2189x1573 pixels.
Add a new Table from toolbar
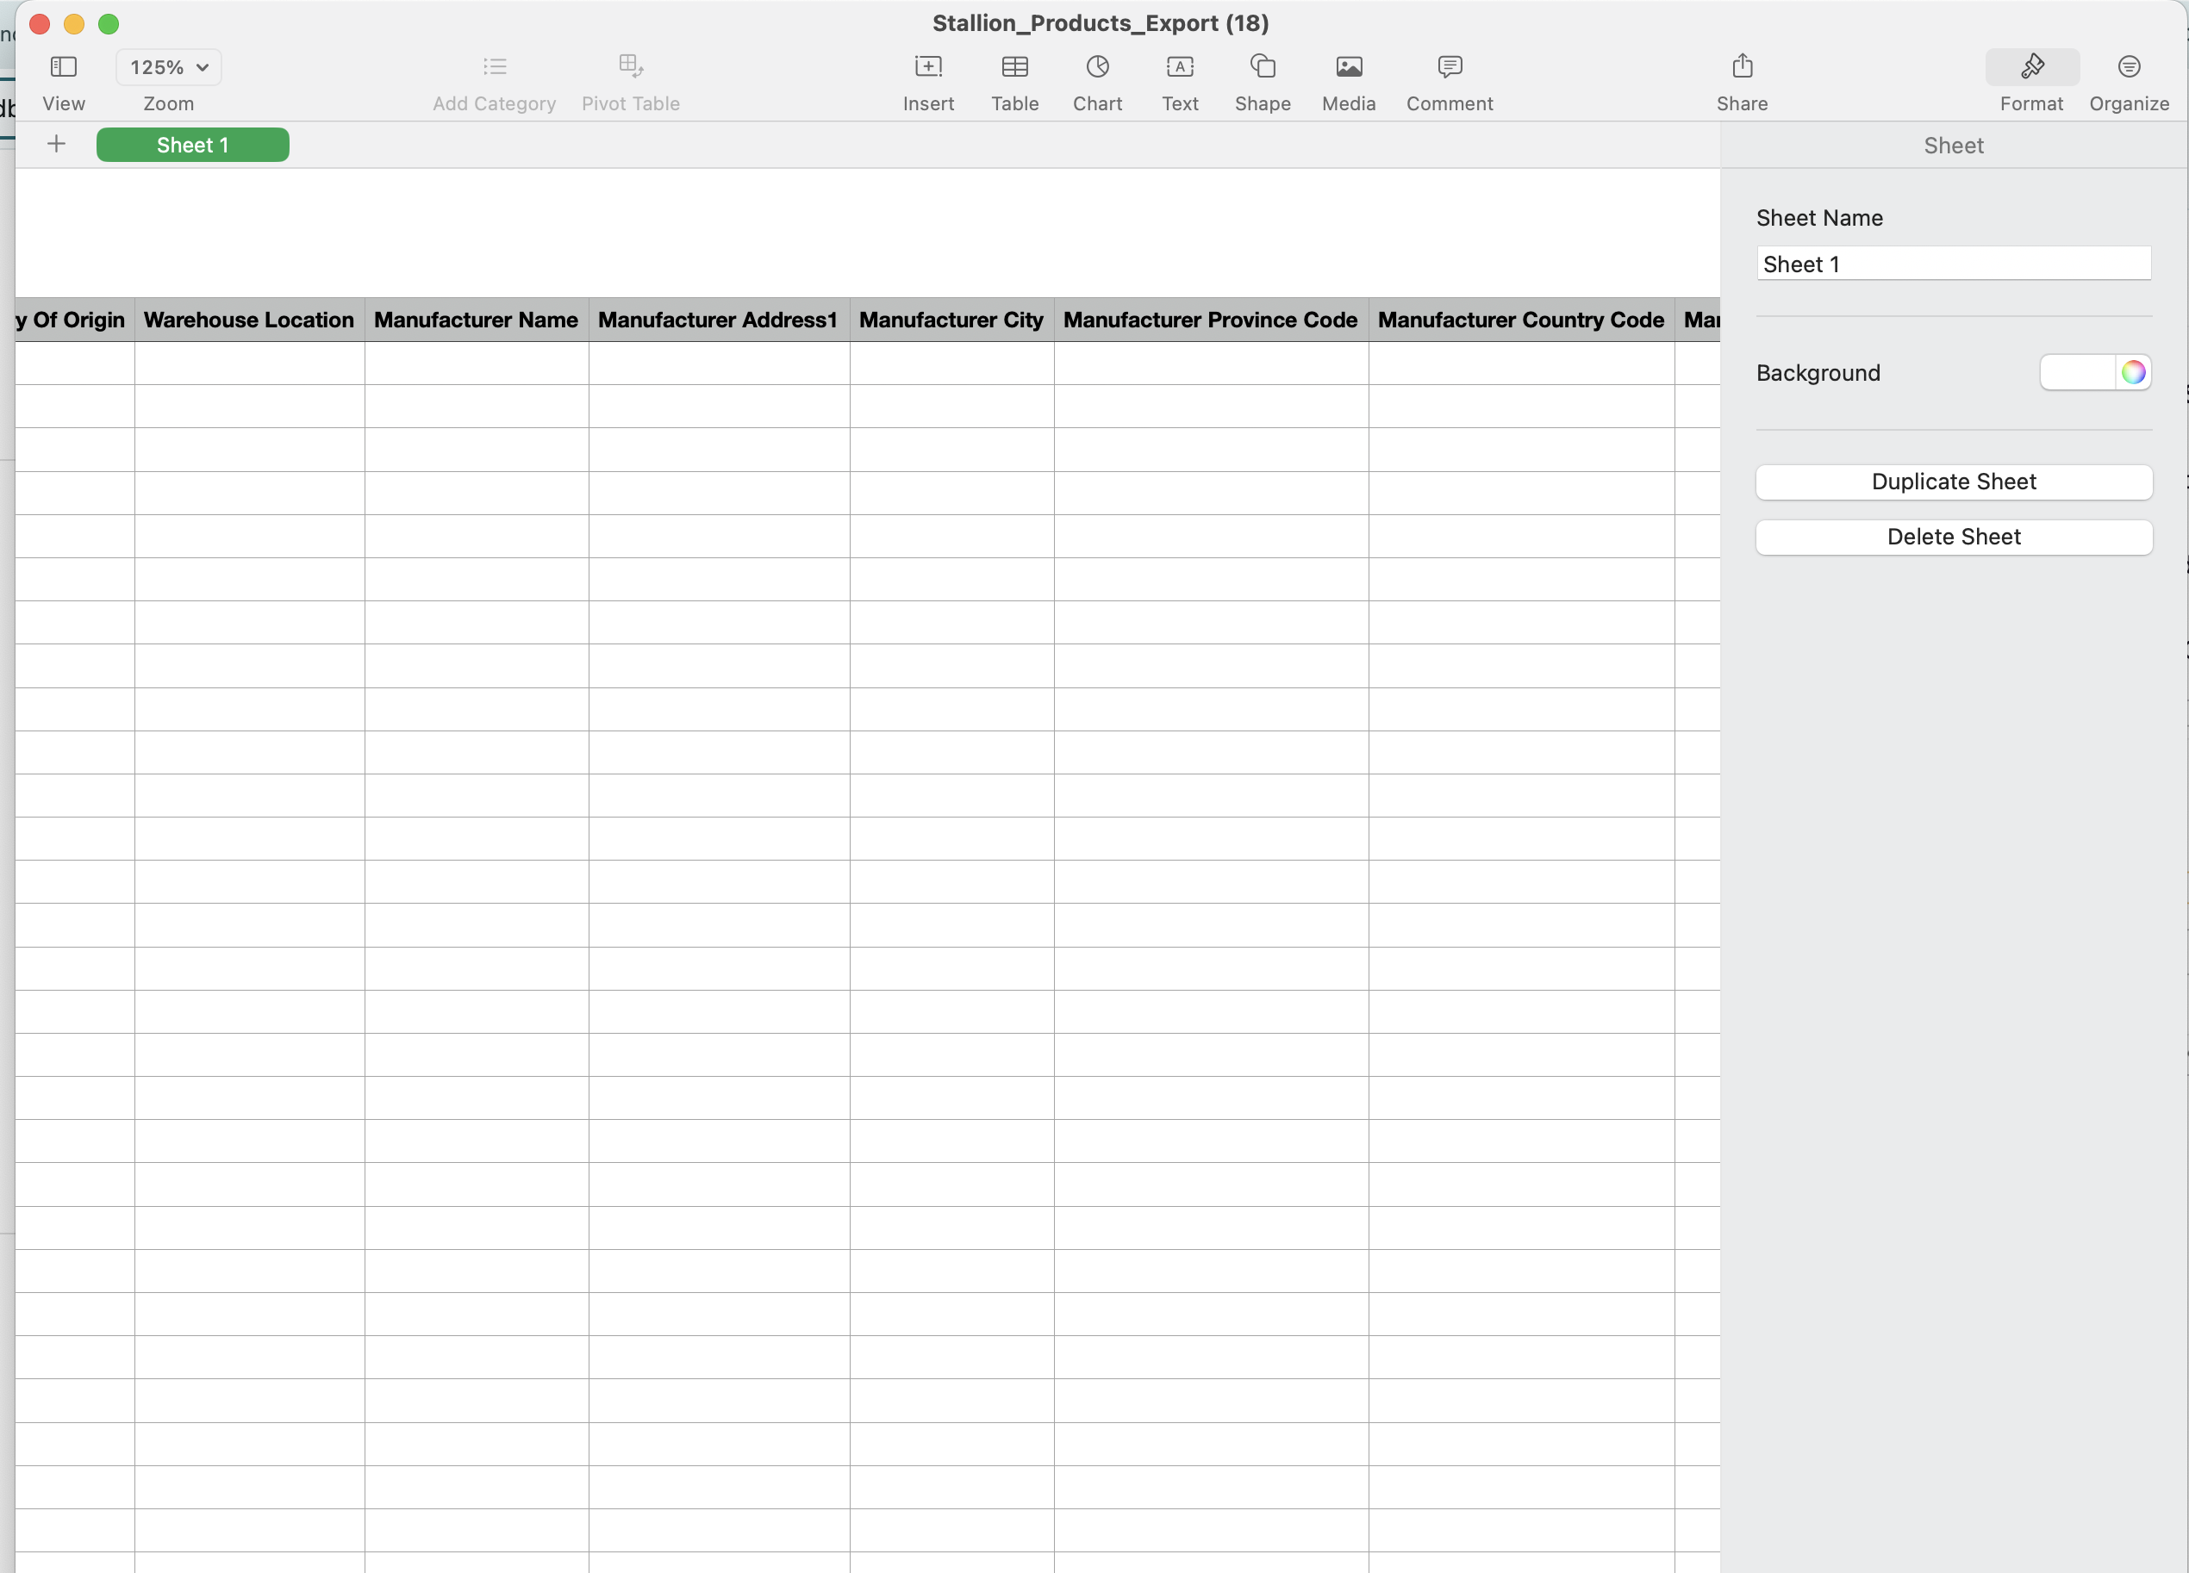[1014, 66]
